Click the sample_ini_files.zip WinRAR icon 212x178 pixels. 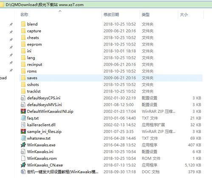tap(23, 132)
